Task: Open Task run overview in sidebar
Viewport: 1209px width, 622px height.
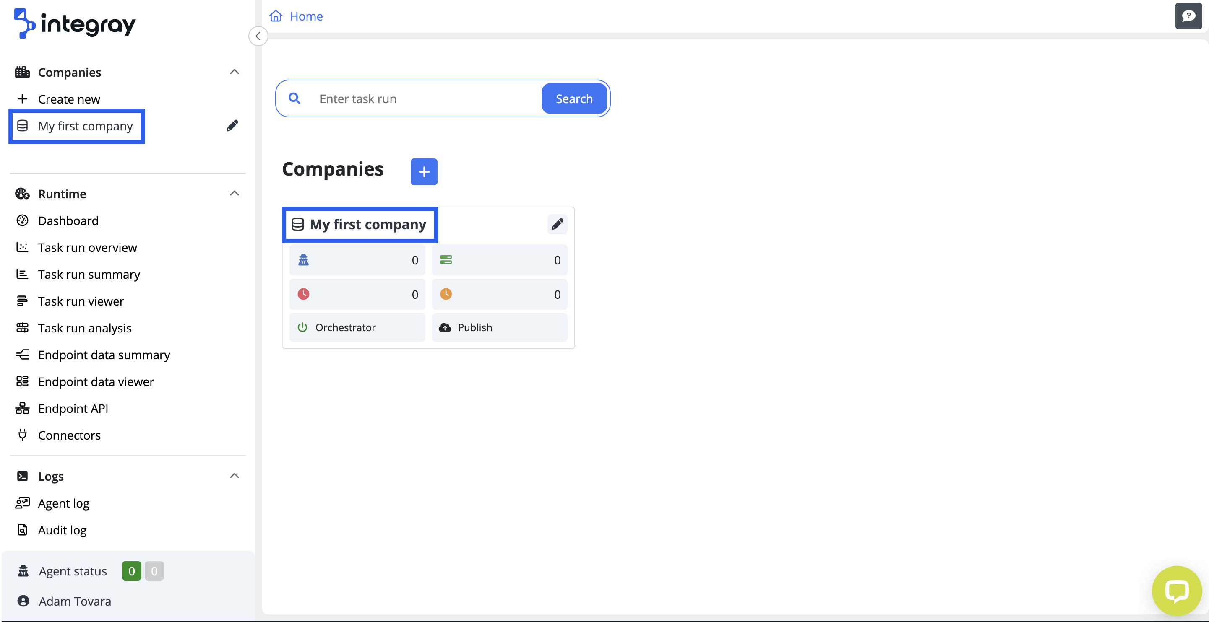Action: pos(87,247)
